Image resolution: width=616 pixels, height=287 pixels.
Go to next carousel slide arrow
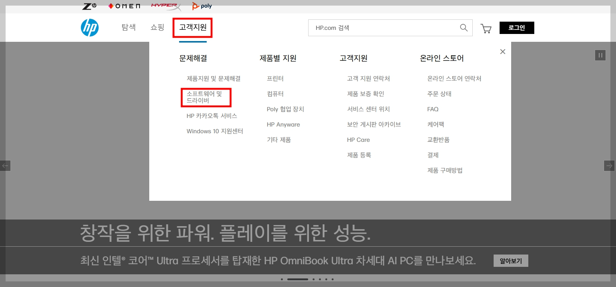pos(609,166)
